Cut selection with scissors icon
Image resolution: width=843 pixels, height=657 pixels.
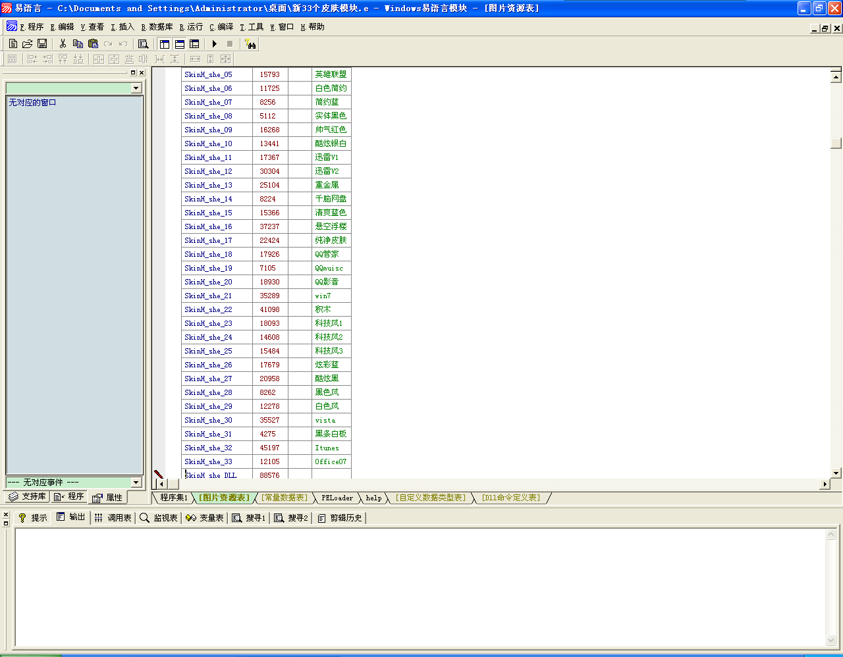[x=63, y=43]
